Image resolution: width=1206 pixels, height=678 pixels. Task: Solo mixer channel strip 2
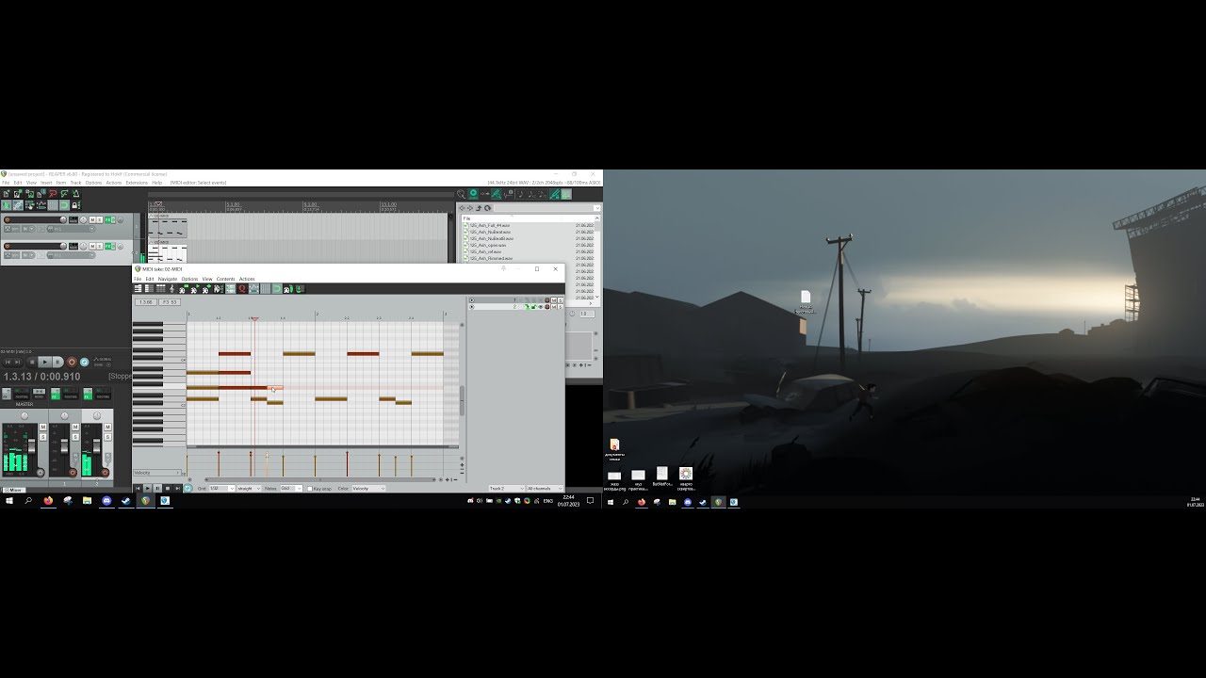pyautogui.click(x=107, y=437)
